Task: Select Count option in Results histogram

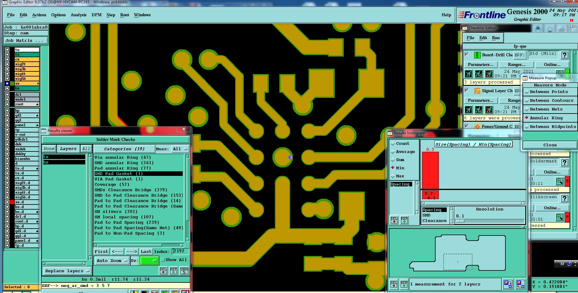Action: pos(400,144)
